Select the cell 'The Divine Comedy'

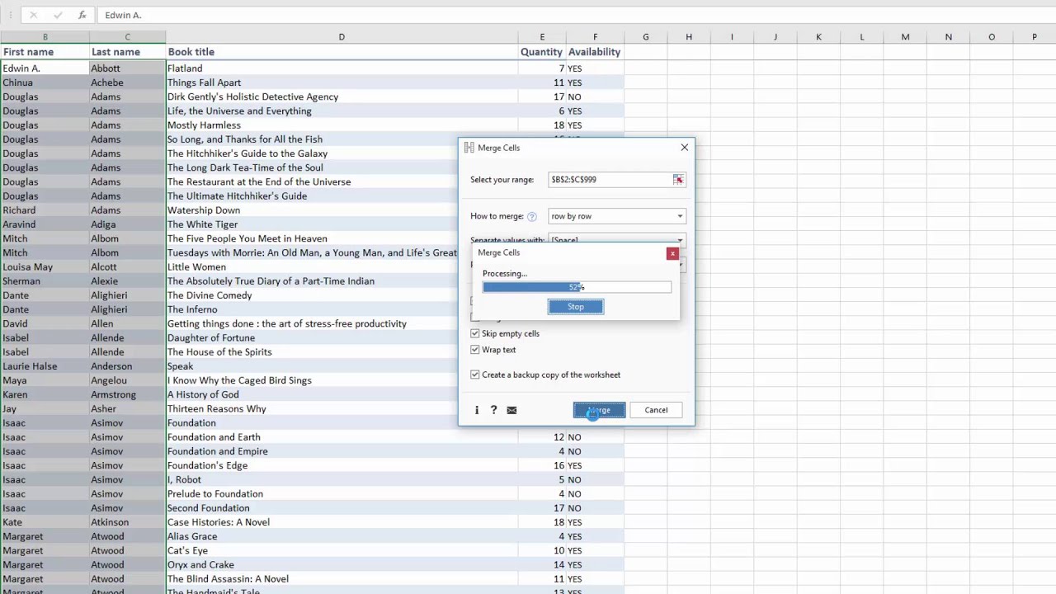click(x=312, y=295)
